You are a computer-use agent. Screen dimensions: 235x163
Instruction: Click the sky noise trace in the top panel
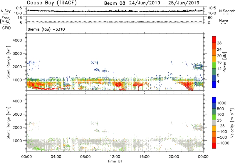pos(115,11)
